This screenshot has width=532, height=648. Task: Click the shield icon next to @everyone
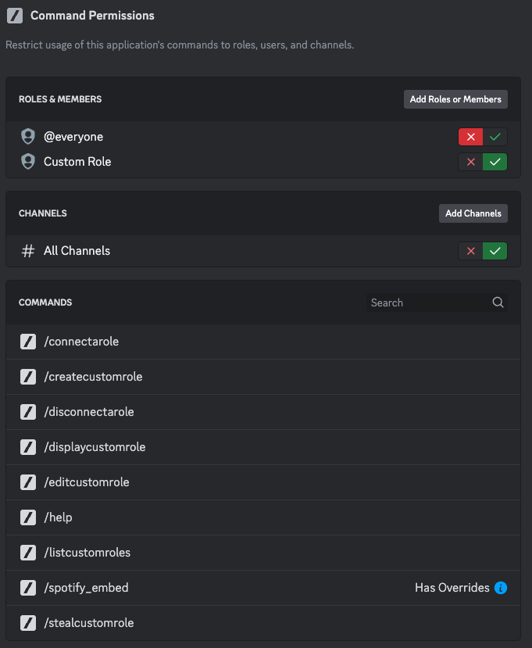tap(28, 137)
